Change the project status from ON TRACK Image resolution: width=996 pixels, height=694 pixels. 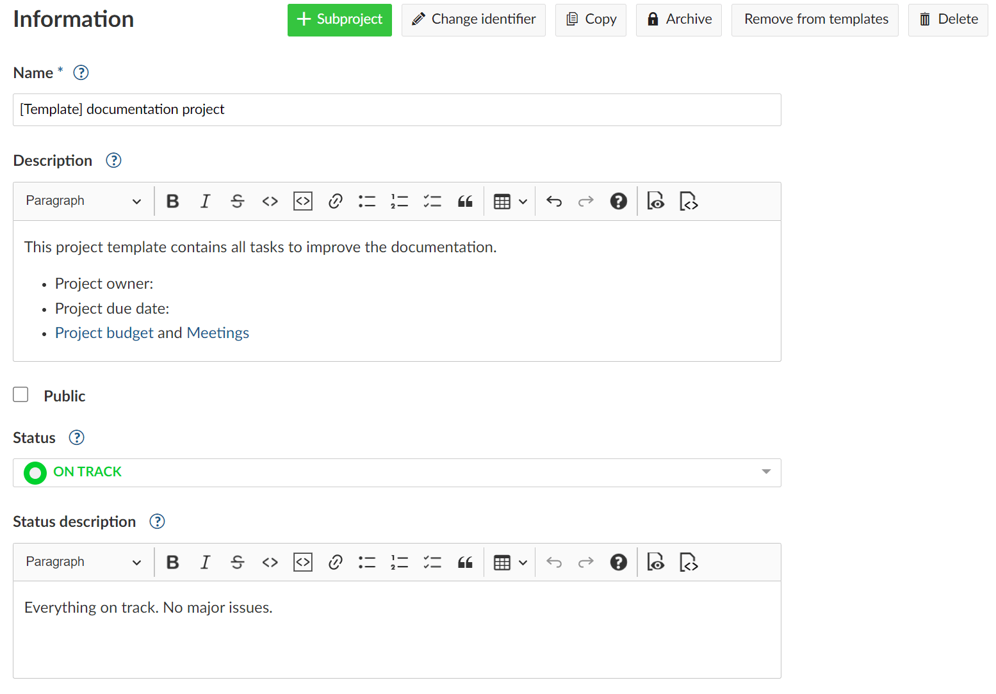(766, 472)
